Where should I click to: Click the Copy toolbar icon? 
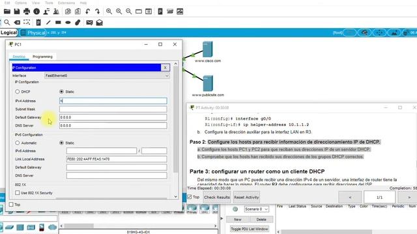click(x=68, y=12)
